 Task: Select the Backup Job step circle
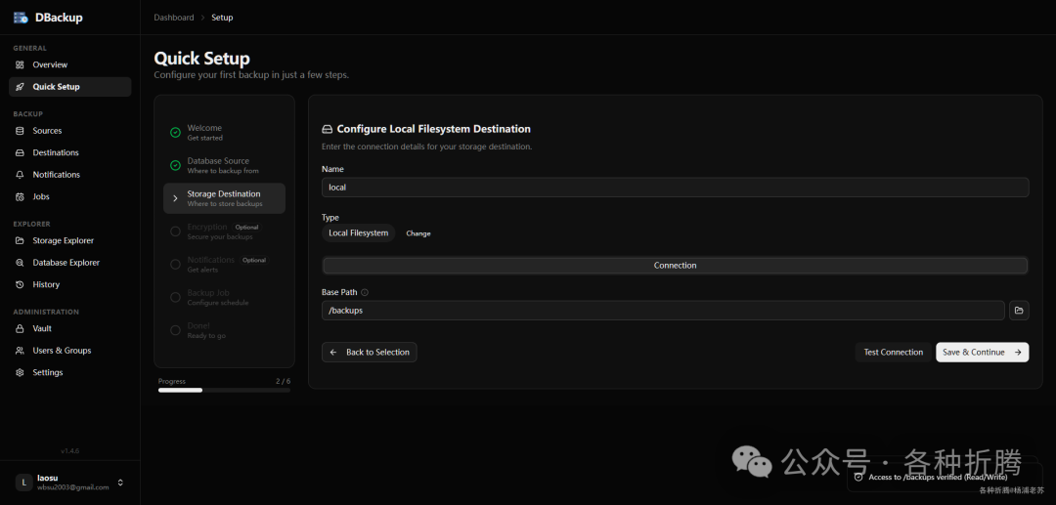tap(176, 297)
